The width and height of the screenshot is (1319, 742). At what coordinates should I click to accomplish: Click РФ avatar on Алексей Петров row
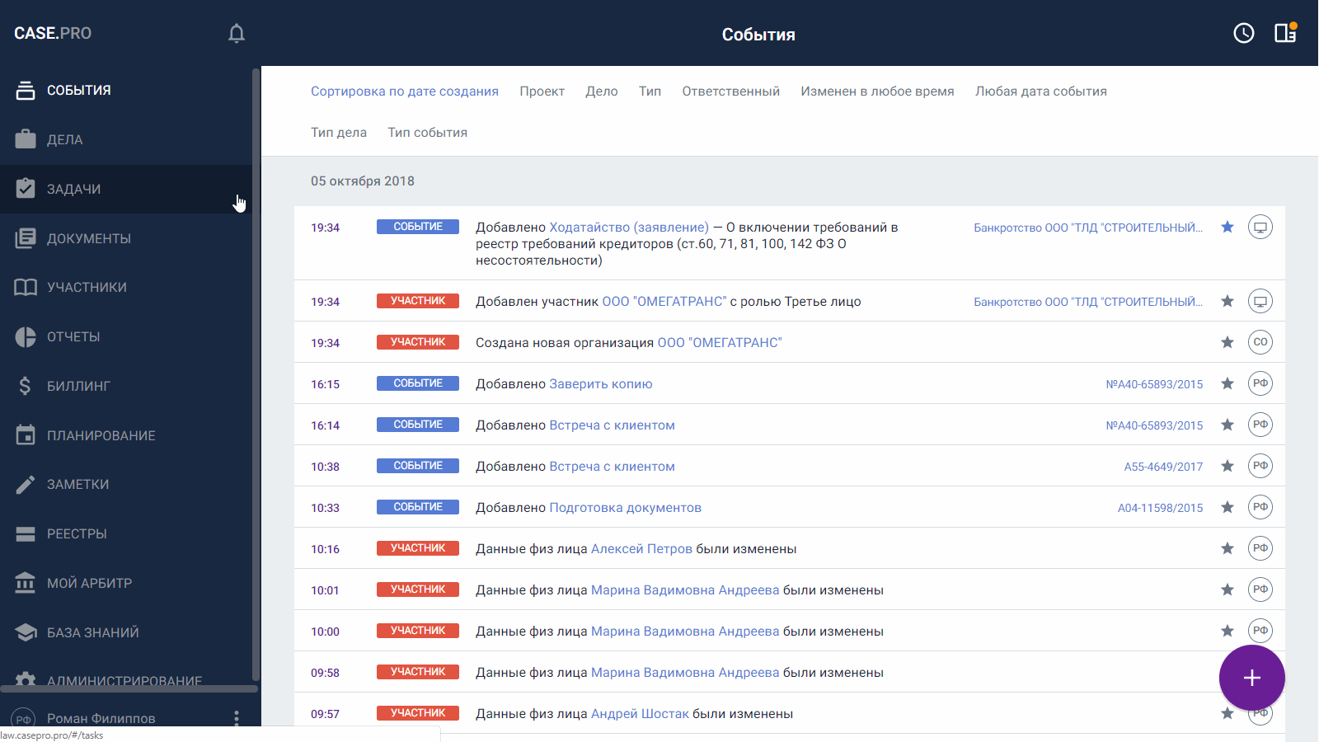[x=1260, y=548]
